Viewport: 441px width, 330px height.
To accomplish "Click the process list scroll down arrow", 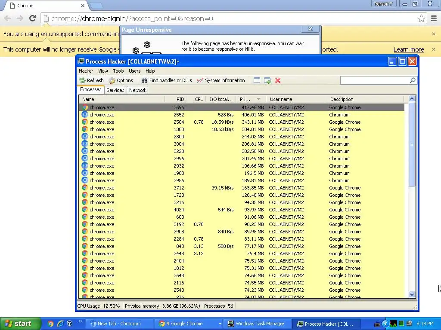I will [x=412, y=295].
